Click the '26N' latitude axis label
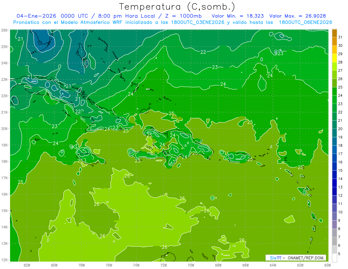This screenshot has width=348, height=269. point(4,30)
